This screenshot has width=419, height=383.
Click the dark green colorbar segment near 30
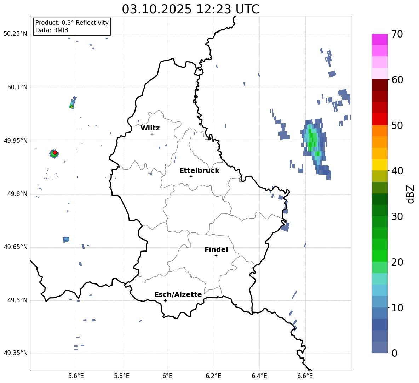click(379, 210)
